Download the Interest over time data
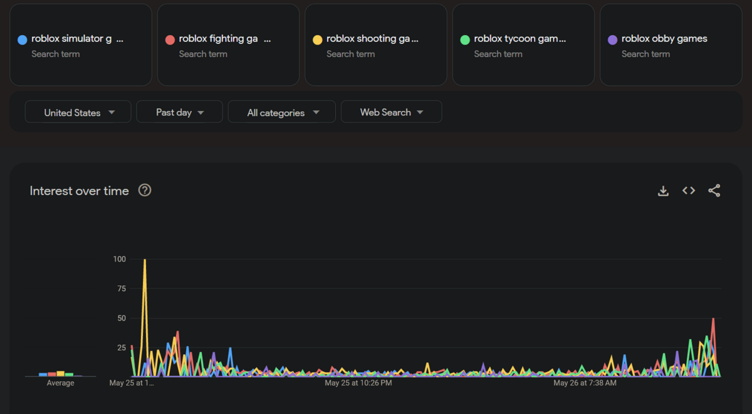This screenshot has height=414, width=752. pos(663,191)
